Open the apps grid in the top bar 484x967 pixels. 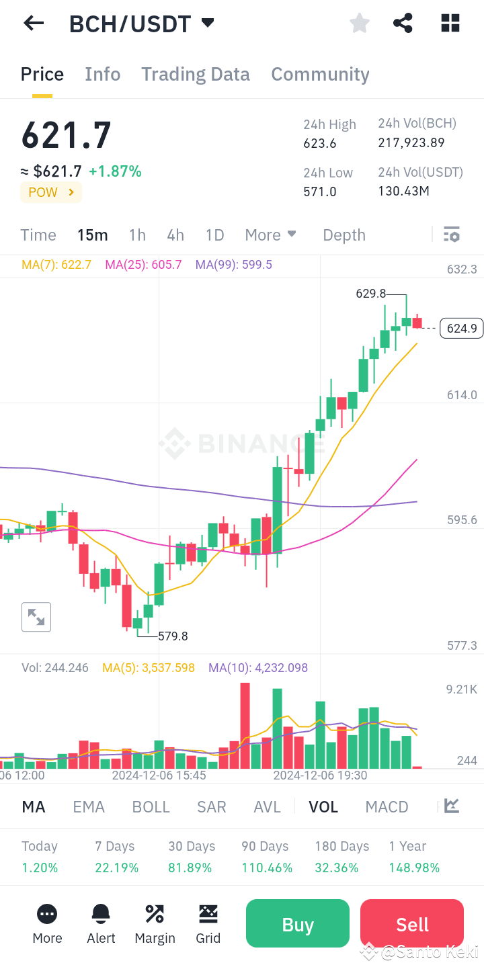[x=449, y=23]
